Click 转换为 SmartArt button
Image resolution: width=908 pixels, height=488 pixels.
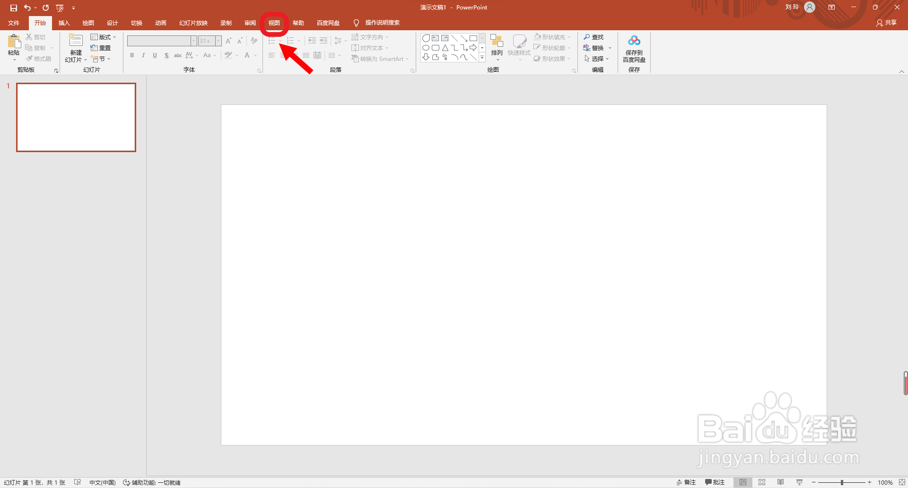(380, 59)
